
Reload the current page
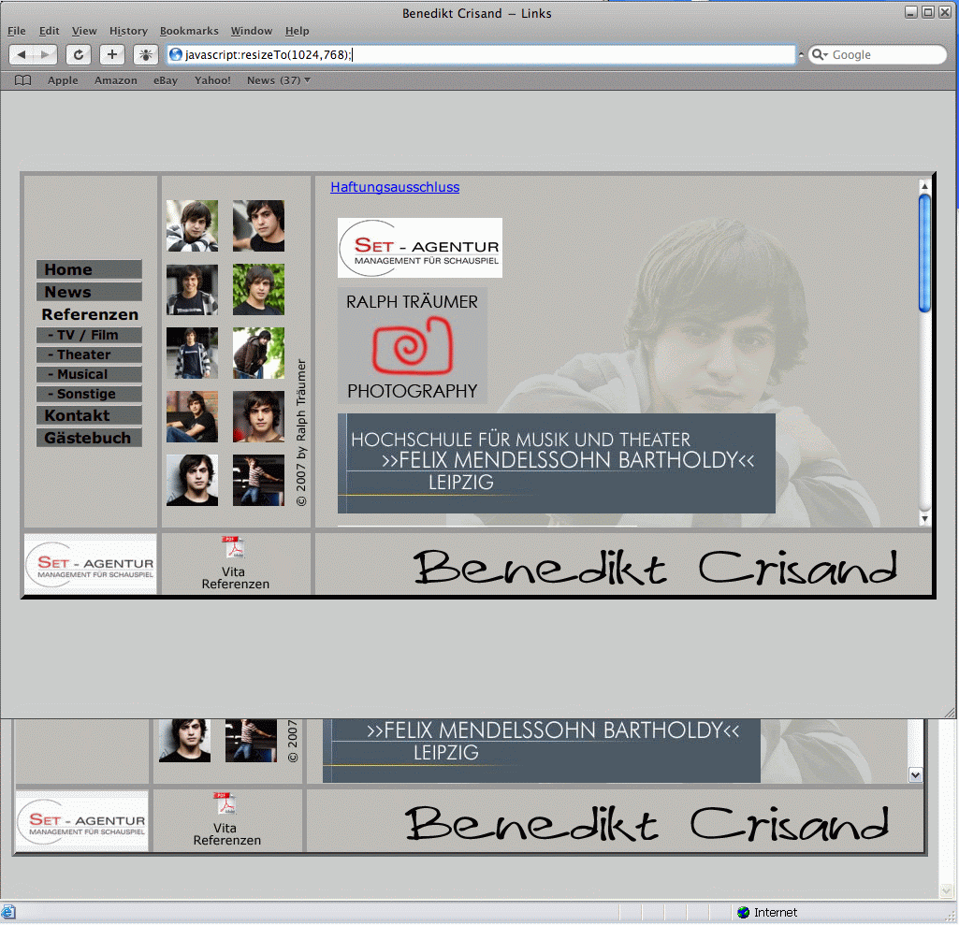pos(79,55)
